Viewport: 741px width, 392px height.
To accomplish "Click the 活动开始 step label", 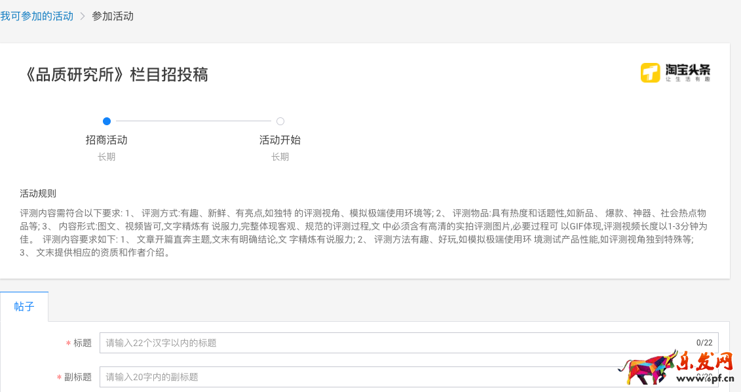I will [x=280, y=140].
